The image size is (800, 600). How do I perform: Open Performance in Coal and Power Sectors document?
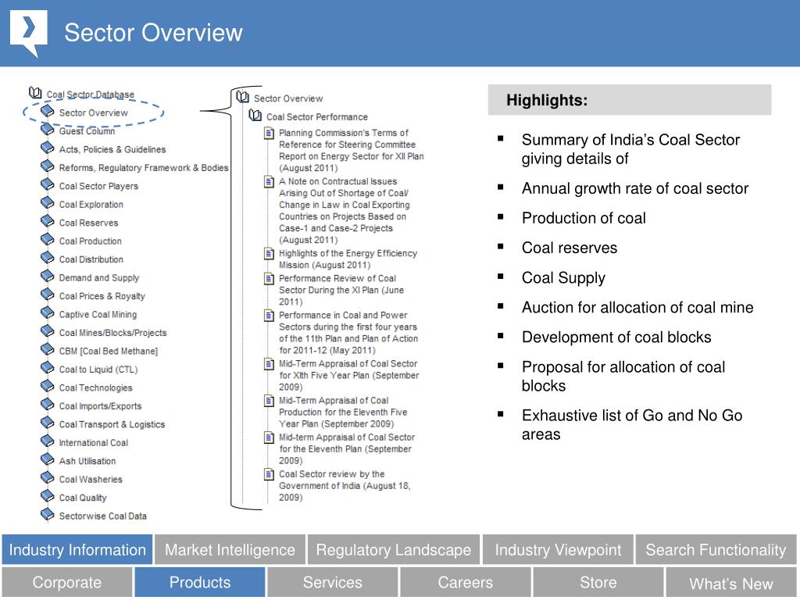tap(348, 333)
